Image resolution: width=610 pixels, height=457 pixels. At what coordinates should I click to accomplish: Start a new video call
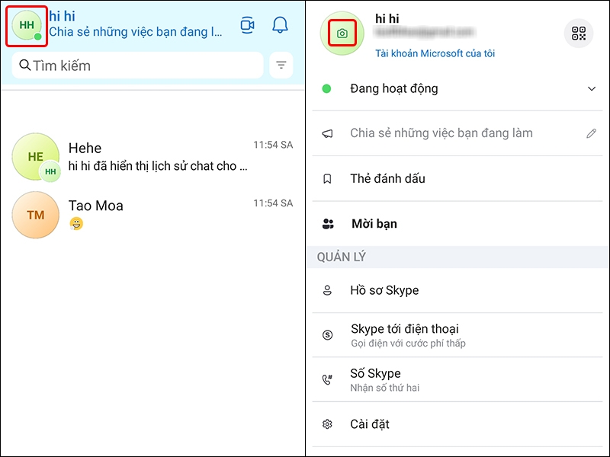pyautogui.click(x=246, y=24)
